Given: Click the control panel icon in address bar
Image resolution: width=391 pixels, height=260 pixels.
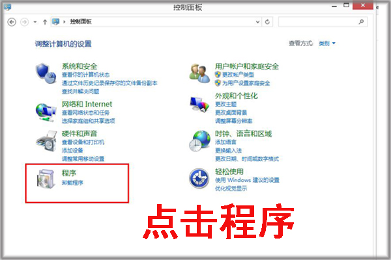Looking at the screenshot, I should [x=55, y=21].
